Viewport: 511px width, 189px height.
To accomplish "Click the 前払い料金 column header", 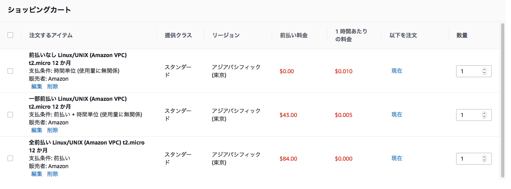I will 293,35.
